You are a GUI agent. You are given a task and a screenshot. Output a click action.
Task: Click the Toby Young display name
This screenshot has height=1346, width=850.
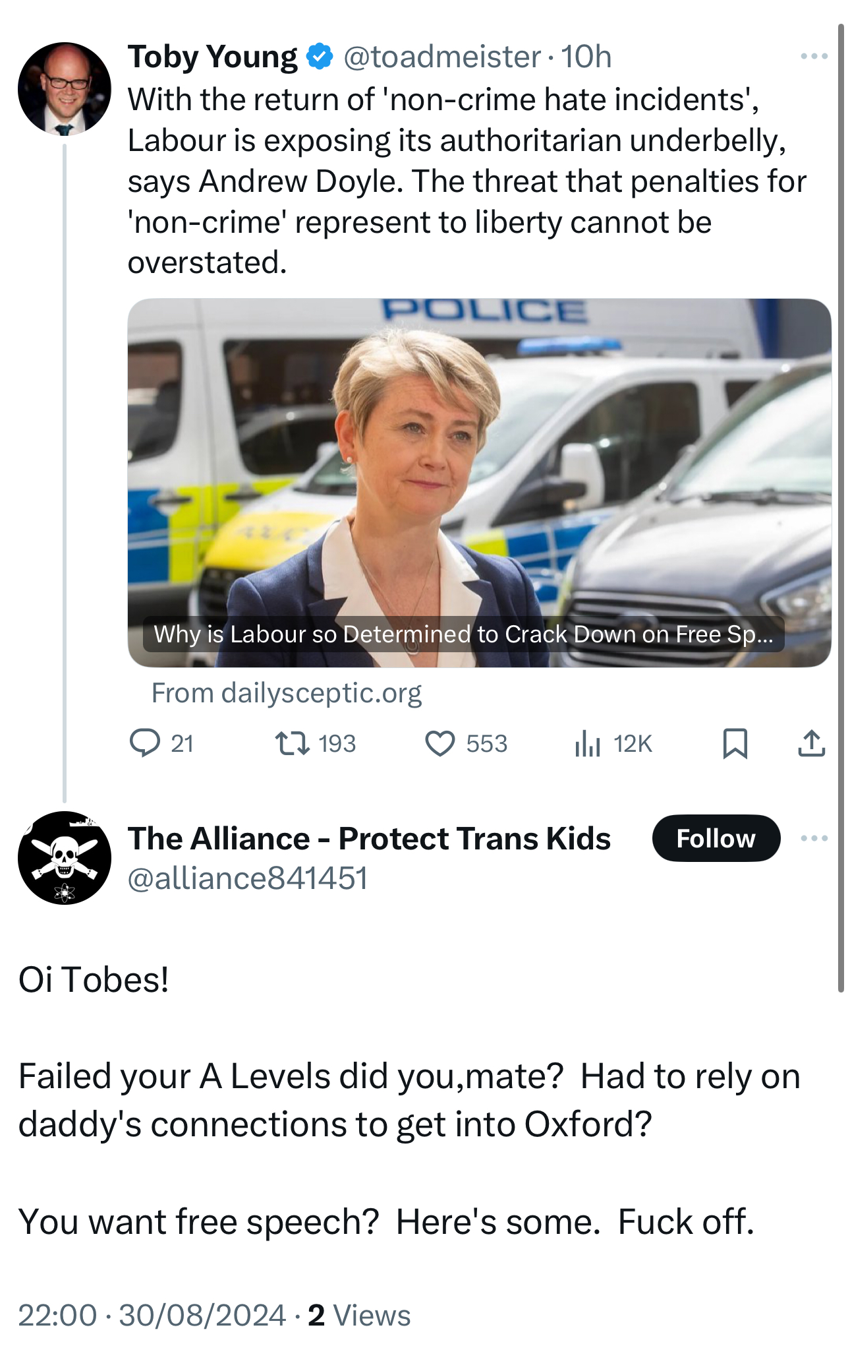[212, 57]
